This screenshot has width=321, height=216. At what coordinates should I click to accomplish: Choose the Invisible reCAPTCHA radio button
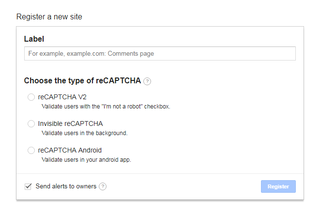tap(31, 123)
